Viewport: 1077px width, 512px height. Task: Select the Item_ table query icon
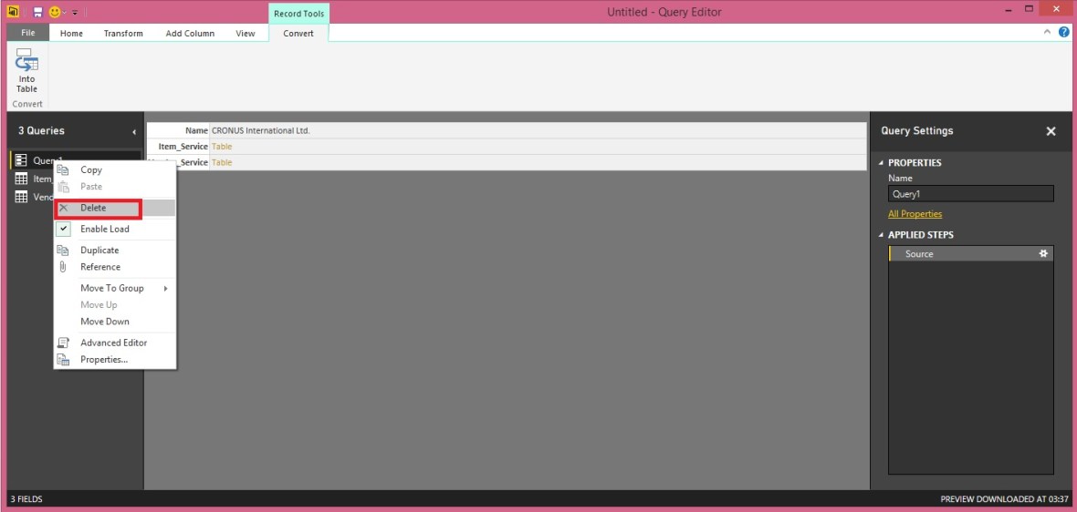21,179
